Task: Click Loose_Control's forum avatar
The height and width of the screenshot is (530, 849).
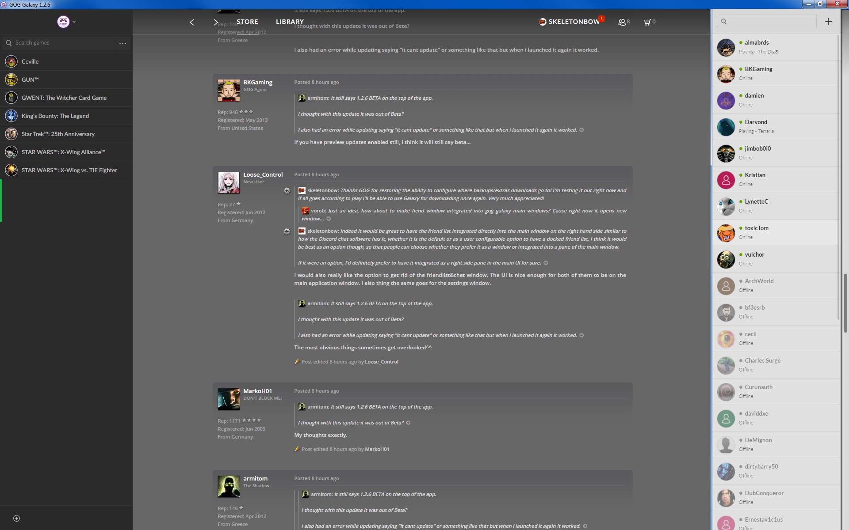Action: click(x=229, y=183)
